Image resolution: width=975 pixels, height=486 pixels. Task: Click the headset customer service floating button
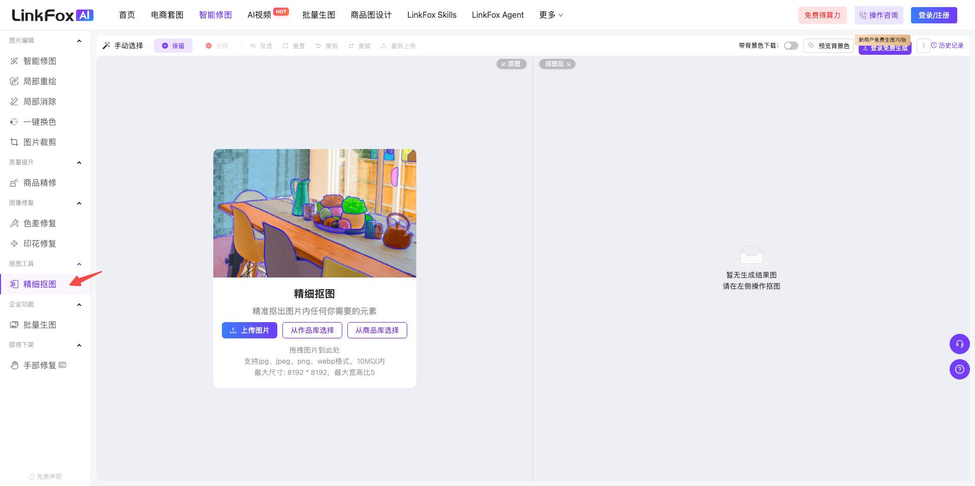coord(959,344)
